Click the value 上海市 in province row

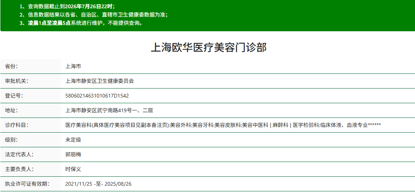click(73, 66)
